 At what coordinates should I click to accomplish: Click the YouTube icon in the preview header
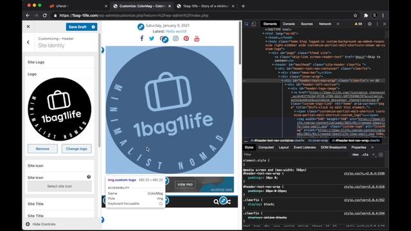pos(197,38)
